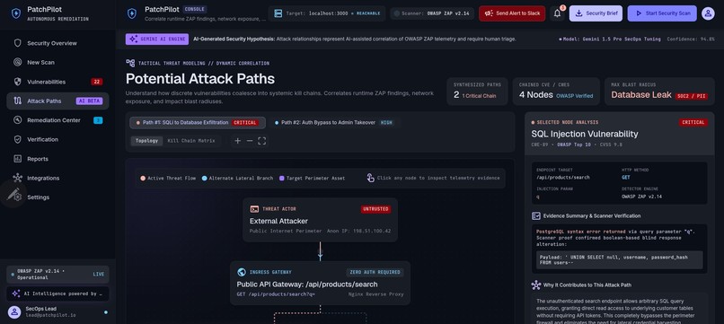Click the terminal icon on Threat Actor node
724x324 pixels.
click(x=254, y=209)
